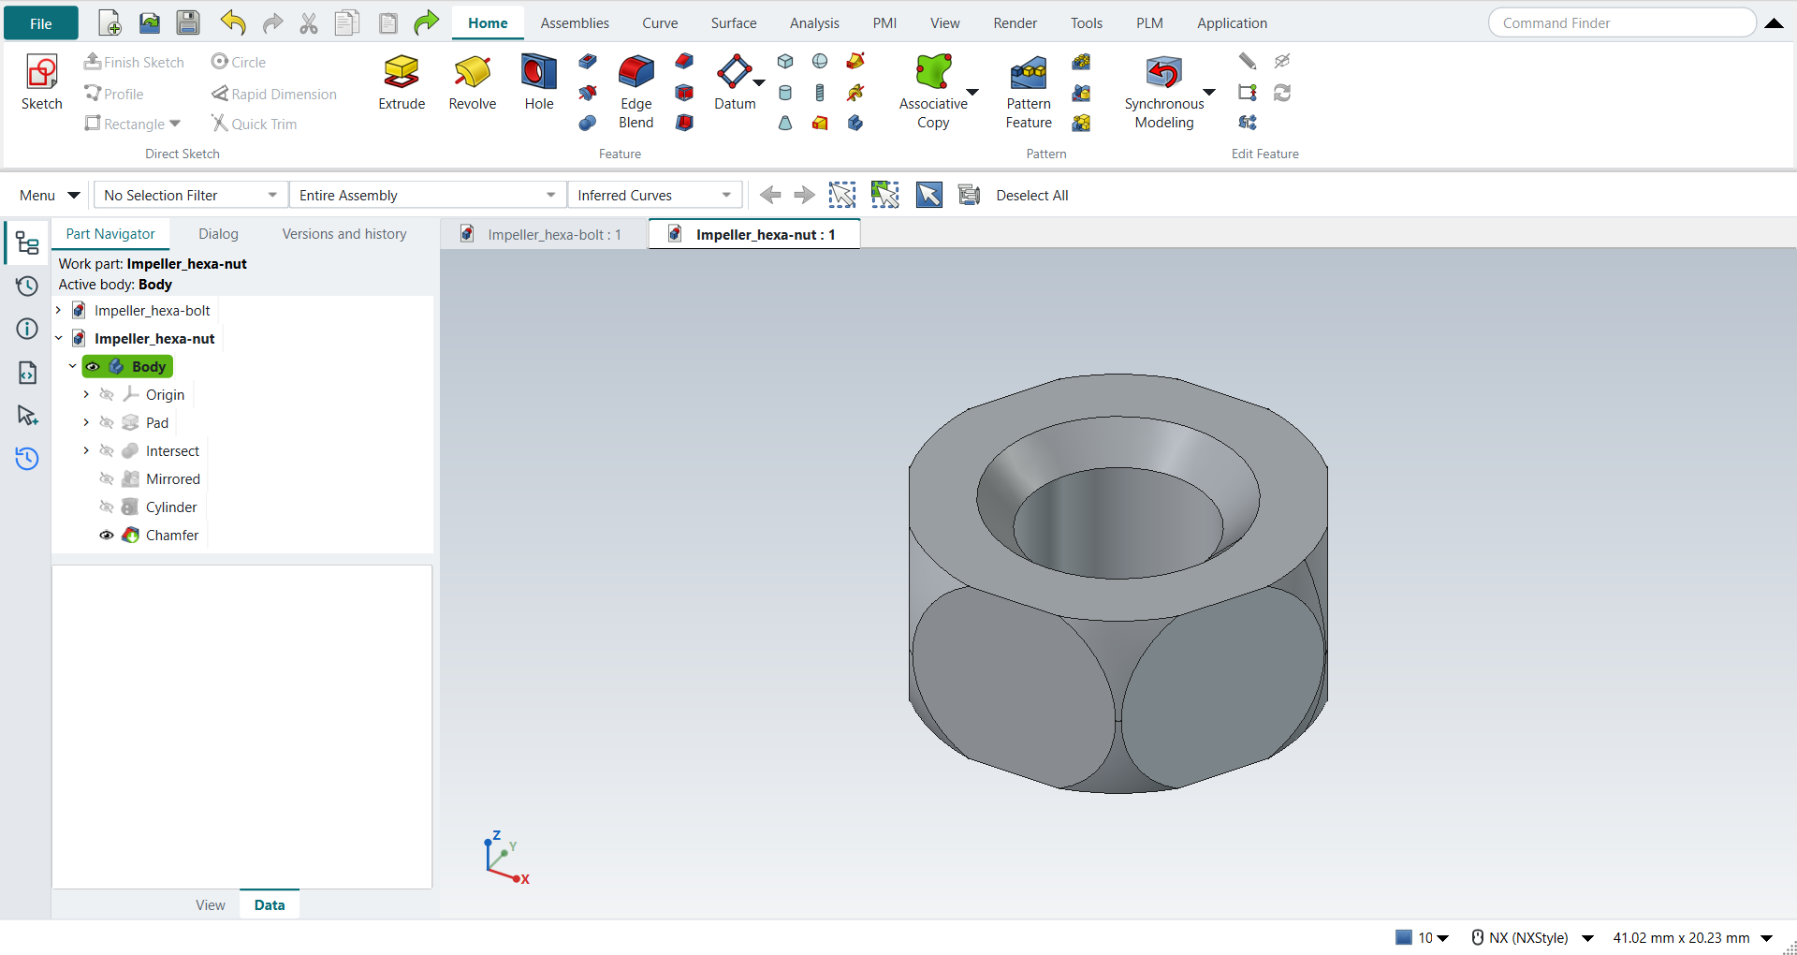Click the Undo arrow icon
1797x955 pixels.
(x=233, y=22)
